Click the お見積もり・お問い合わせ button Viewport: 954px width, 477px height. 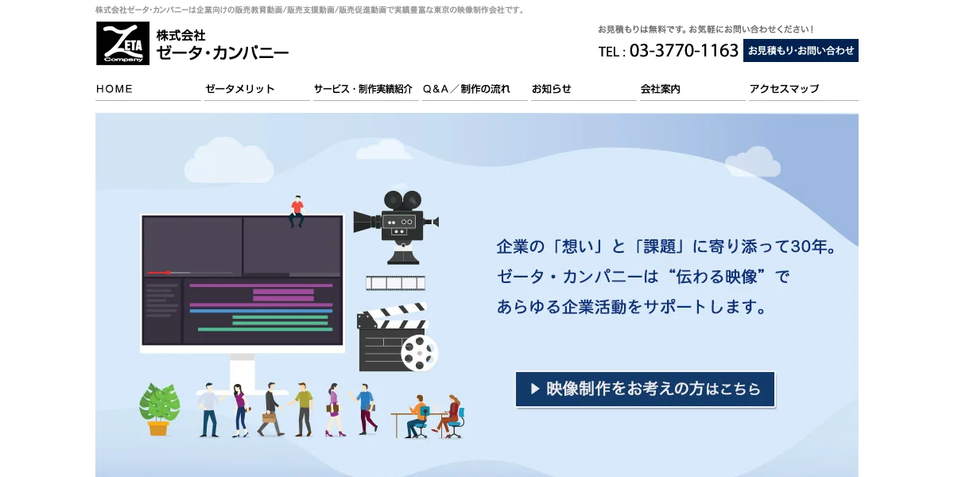click(801, 50)
